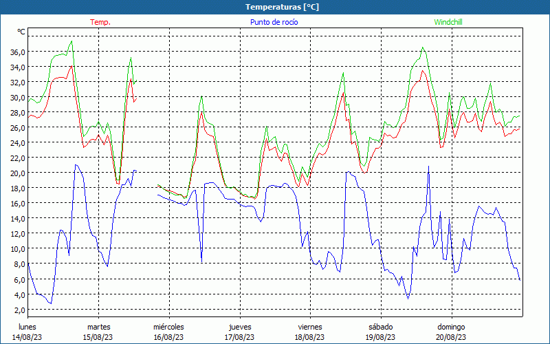Click the '°C' axis unit label
The height and width of the screenshot is (344, 550).
point(21,32)
